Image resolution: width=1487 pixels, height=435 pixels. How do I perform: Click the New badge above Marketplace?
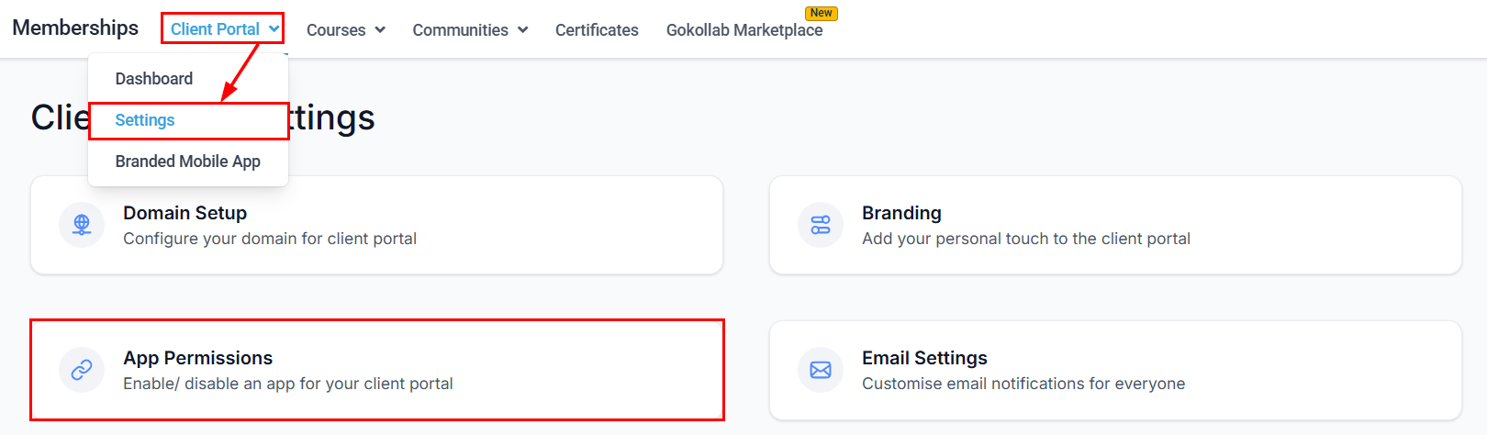tap(822, 13)
